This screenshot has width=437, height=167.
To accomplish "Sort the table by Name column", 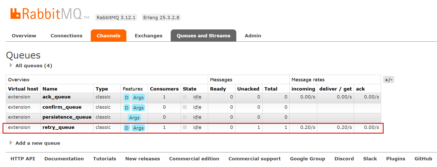I will pyautogui.click(x=50, y=89).
